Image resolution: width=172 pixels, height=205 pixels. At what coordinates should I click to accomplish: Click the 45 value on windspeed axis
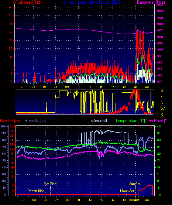[x=11, y=7]
